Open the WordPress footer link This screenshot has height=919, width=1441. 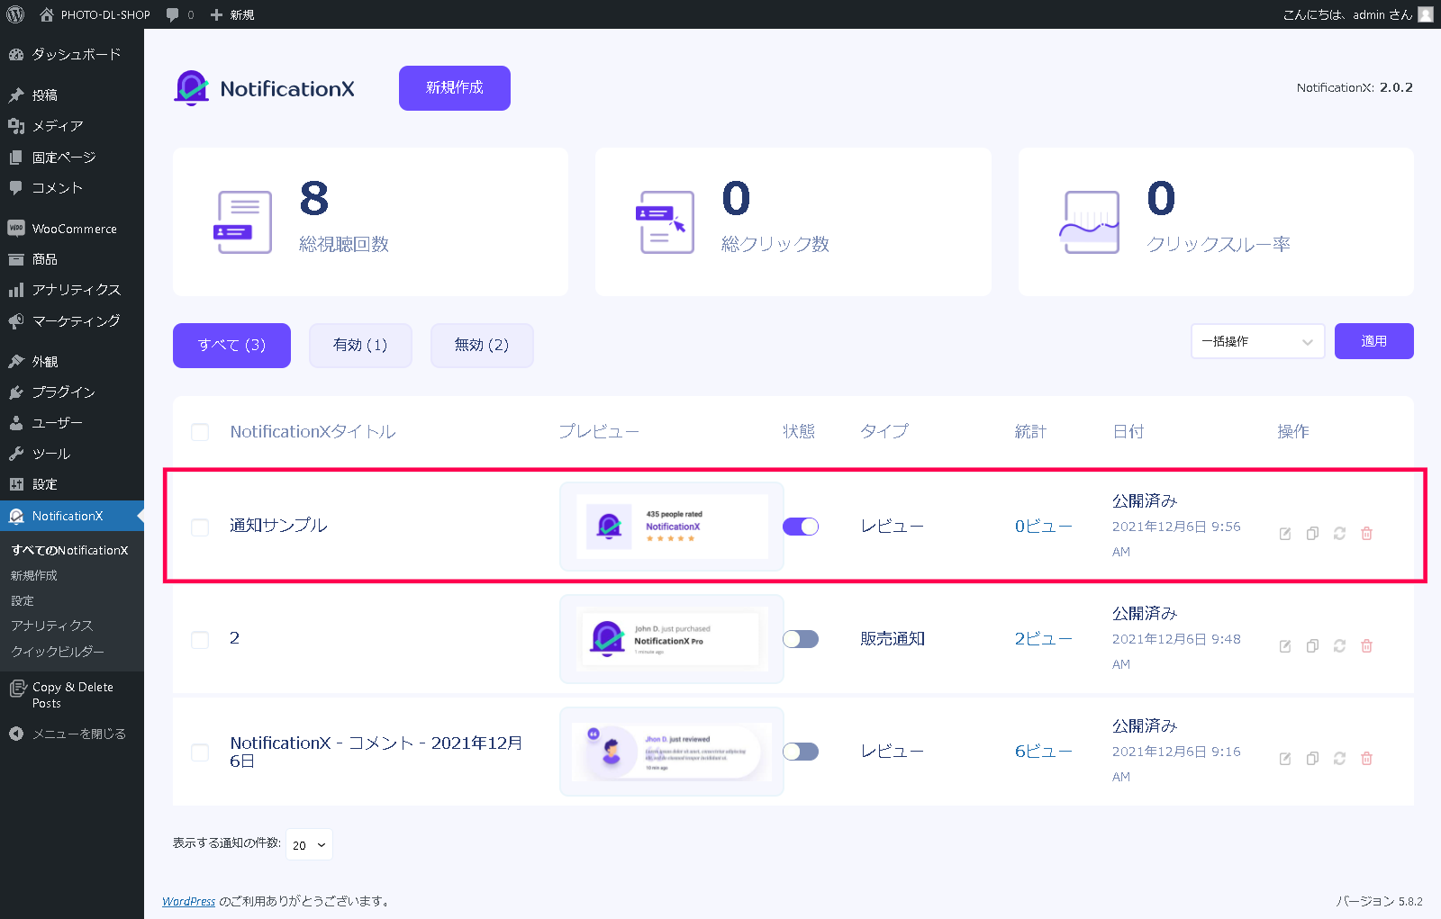[x=189, y=901]
